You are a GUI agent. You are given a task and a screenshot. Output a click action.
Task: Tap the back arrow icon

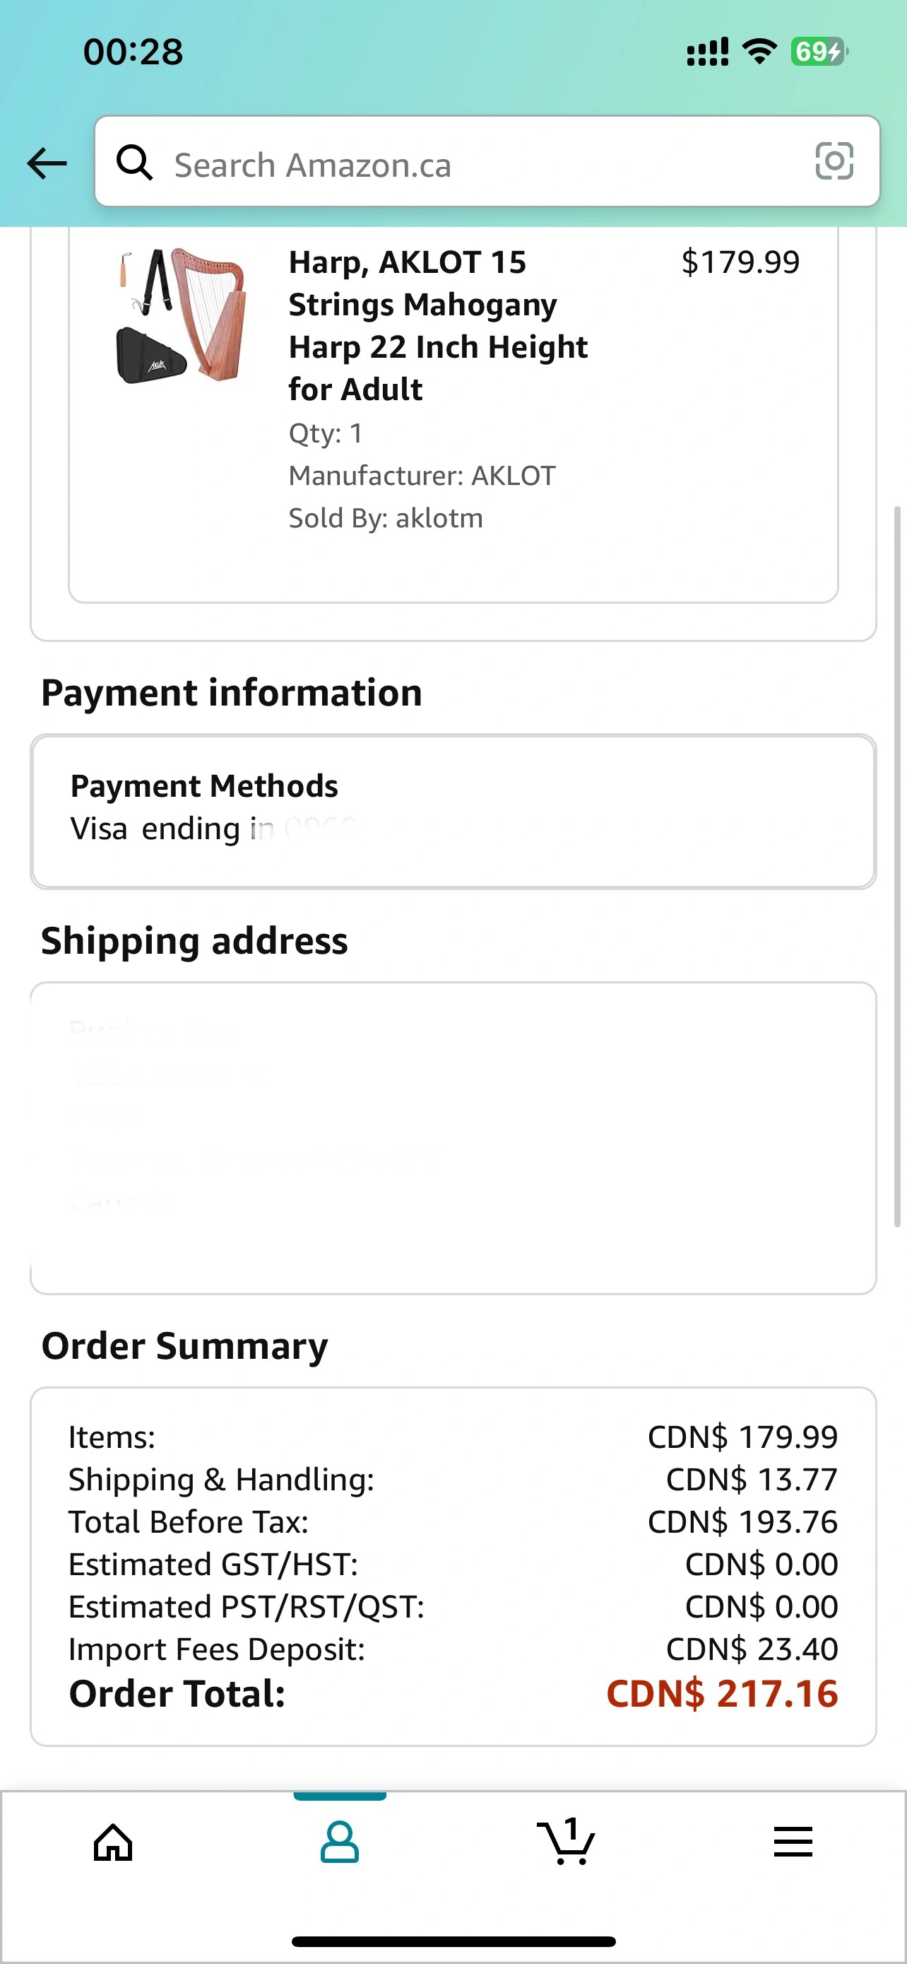(x=47, y=163)
